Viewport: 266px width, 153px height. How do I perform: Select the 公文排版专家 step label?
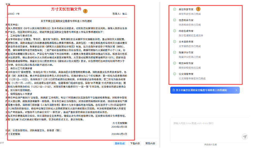[x=186, y=74]
